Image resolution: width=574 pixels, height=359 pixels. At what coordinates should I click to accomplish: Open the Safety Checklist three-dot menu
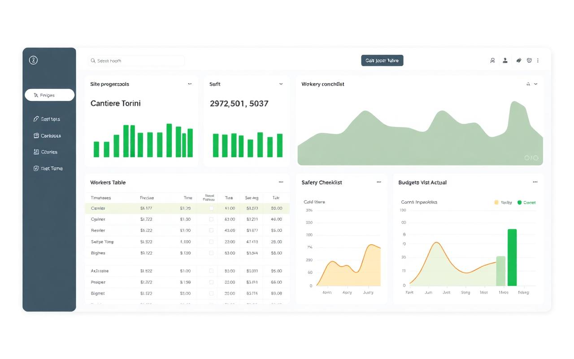point(379,182)
